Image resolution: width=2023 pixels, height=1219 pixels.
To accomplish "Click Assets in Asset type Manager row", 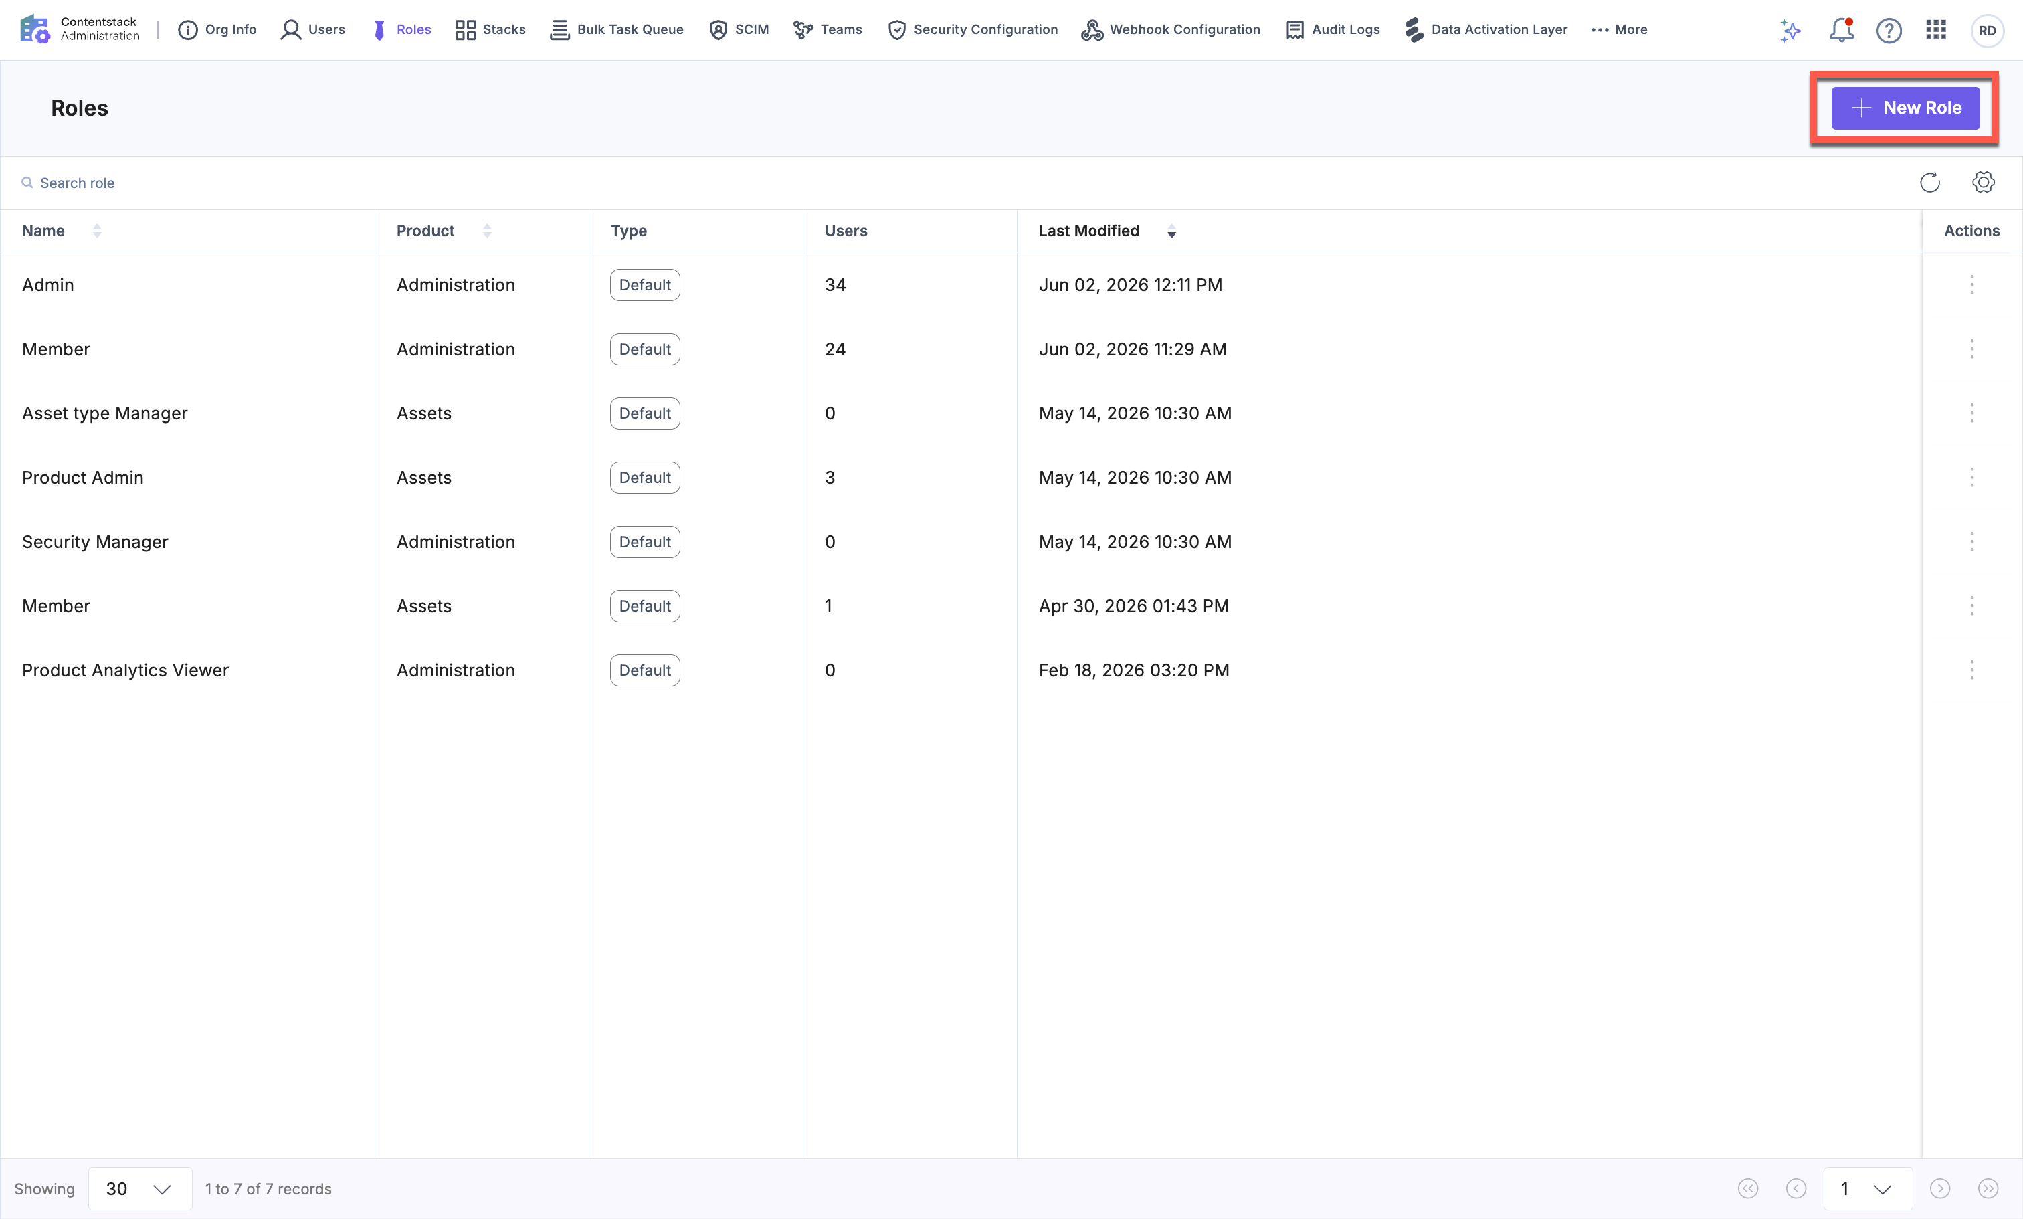I will tap(423, 413).
